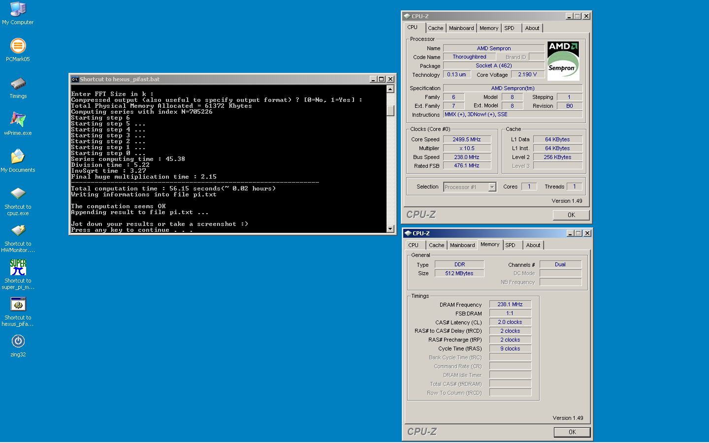Click the Package Socket A (462) field
The width and height of the screenshot is (709, 443).
494,65
